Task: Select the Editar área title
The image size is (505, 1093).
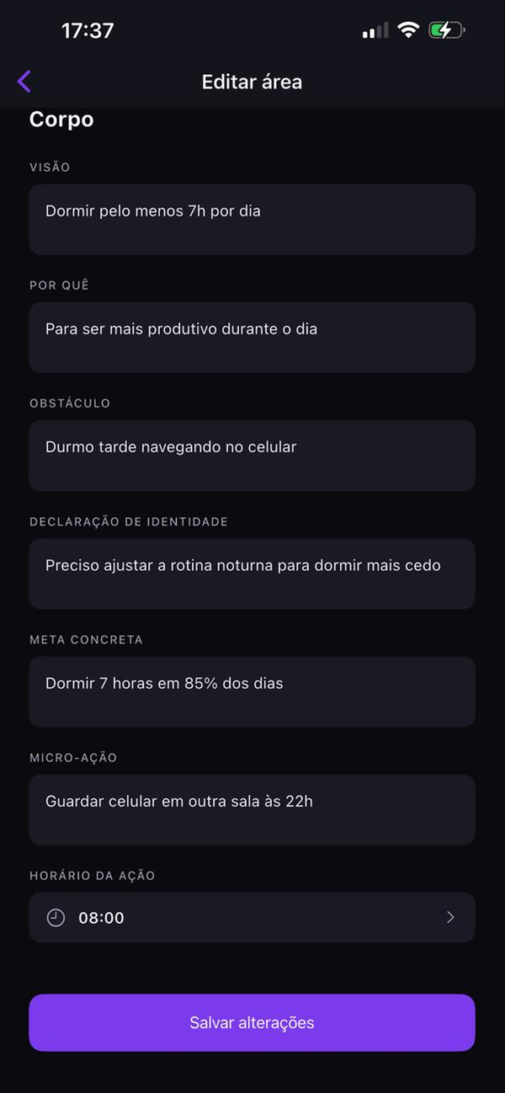Action: (x=252, y=81)
